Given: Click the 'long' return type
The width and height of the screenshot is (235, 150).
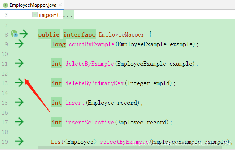Looking at the screenshot, I should tap(58, 44).
